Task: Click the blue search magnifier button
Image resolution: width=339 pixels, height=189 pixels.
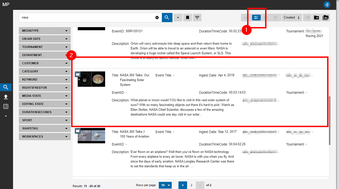Action: click(x=167, y=18)
